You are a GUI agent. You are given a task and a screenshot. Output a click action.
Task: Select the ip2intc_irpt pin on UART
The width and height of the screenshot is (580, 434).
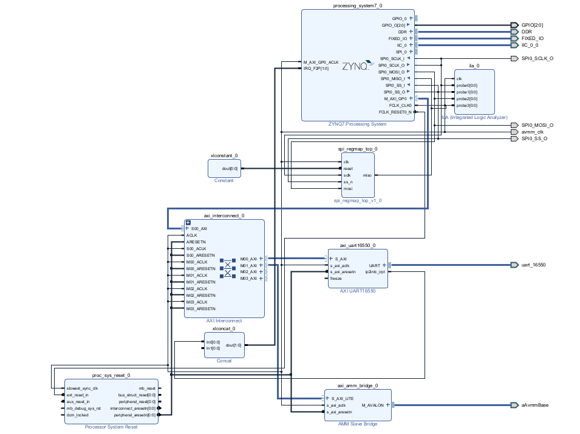pyautogui.click(x=375, y=272)
